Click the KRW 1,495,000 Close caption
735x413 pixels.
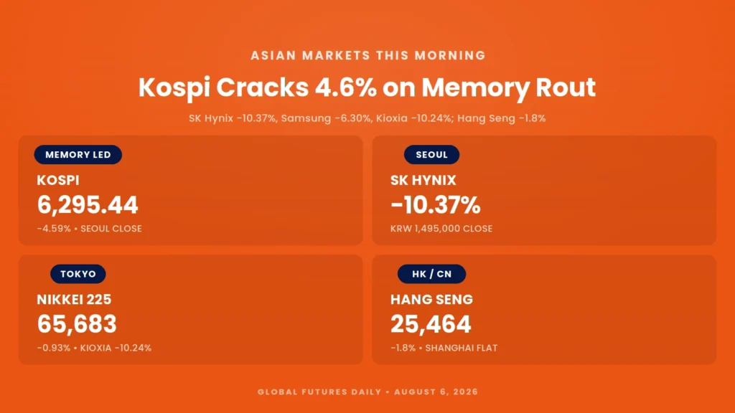[441, 229]
